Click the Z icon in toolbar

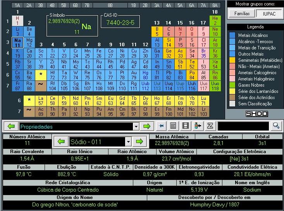click(x=210, y=126)
